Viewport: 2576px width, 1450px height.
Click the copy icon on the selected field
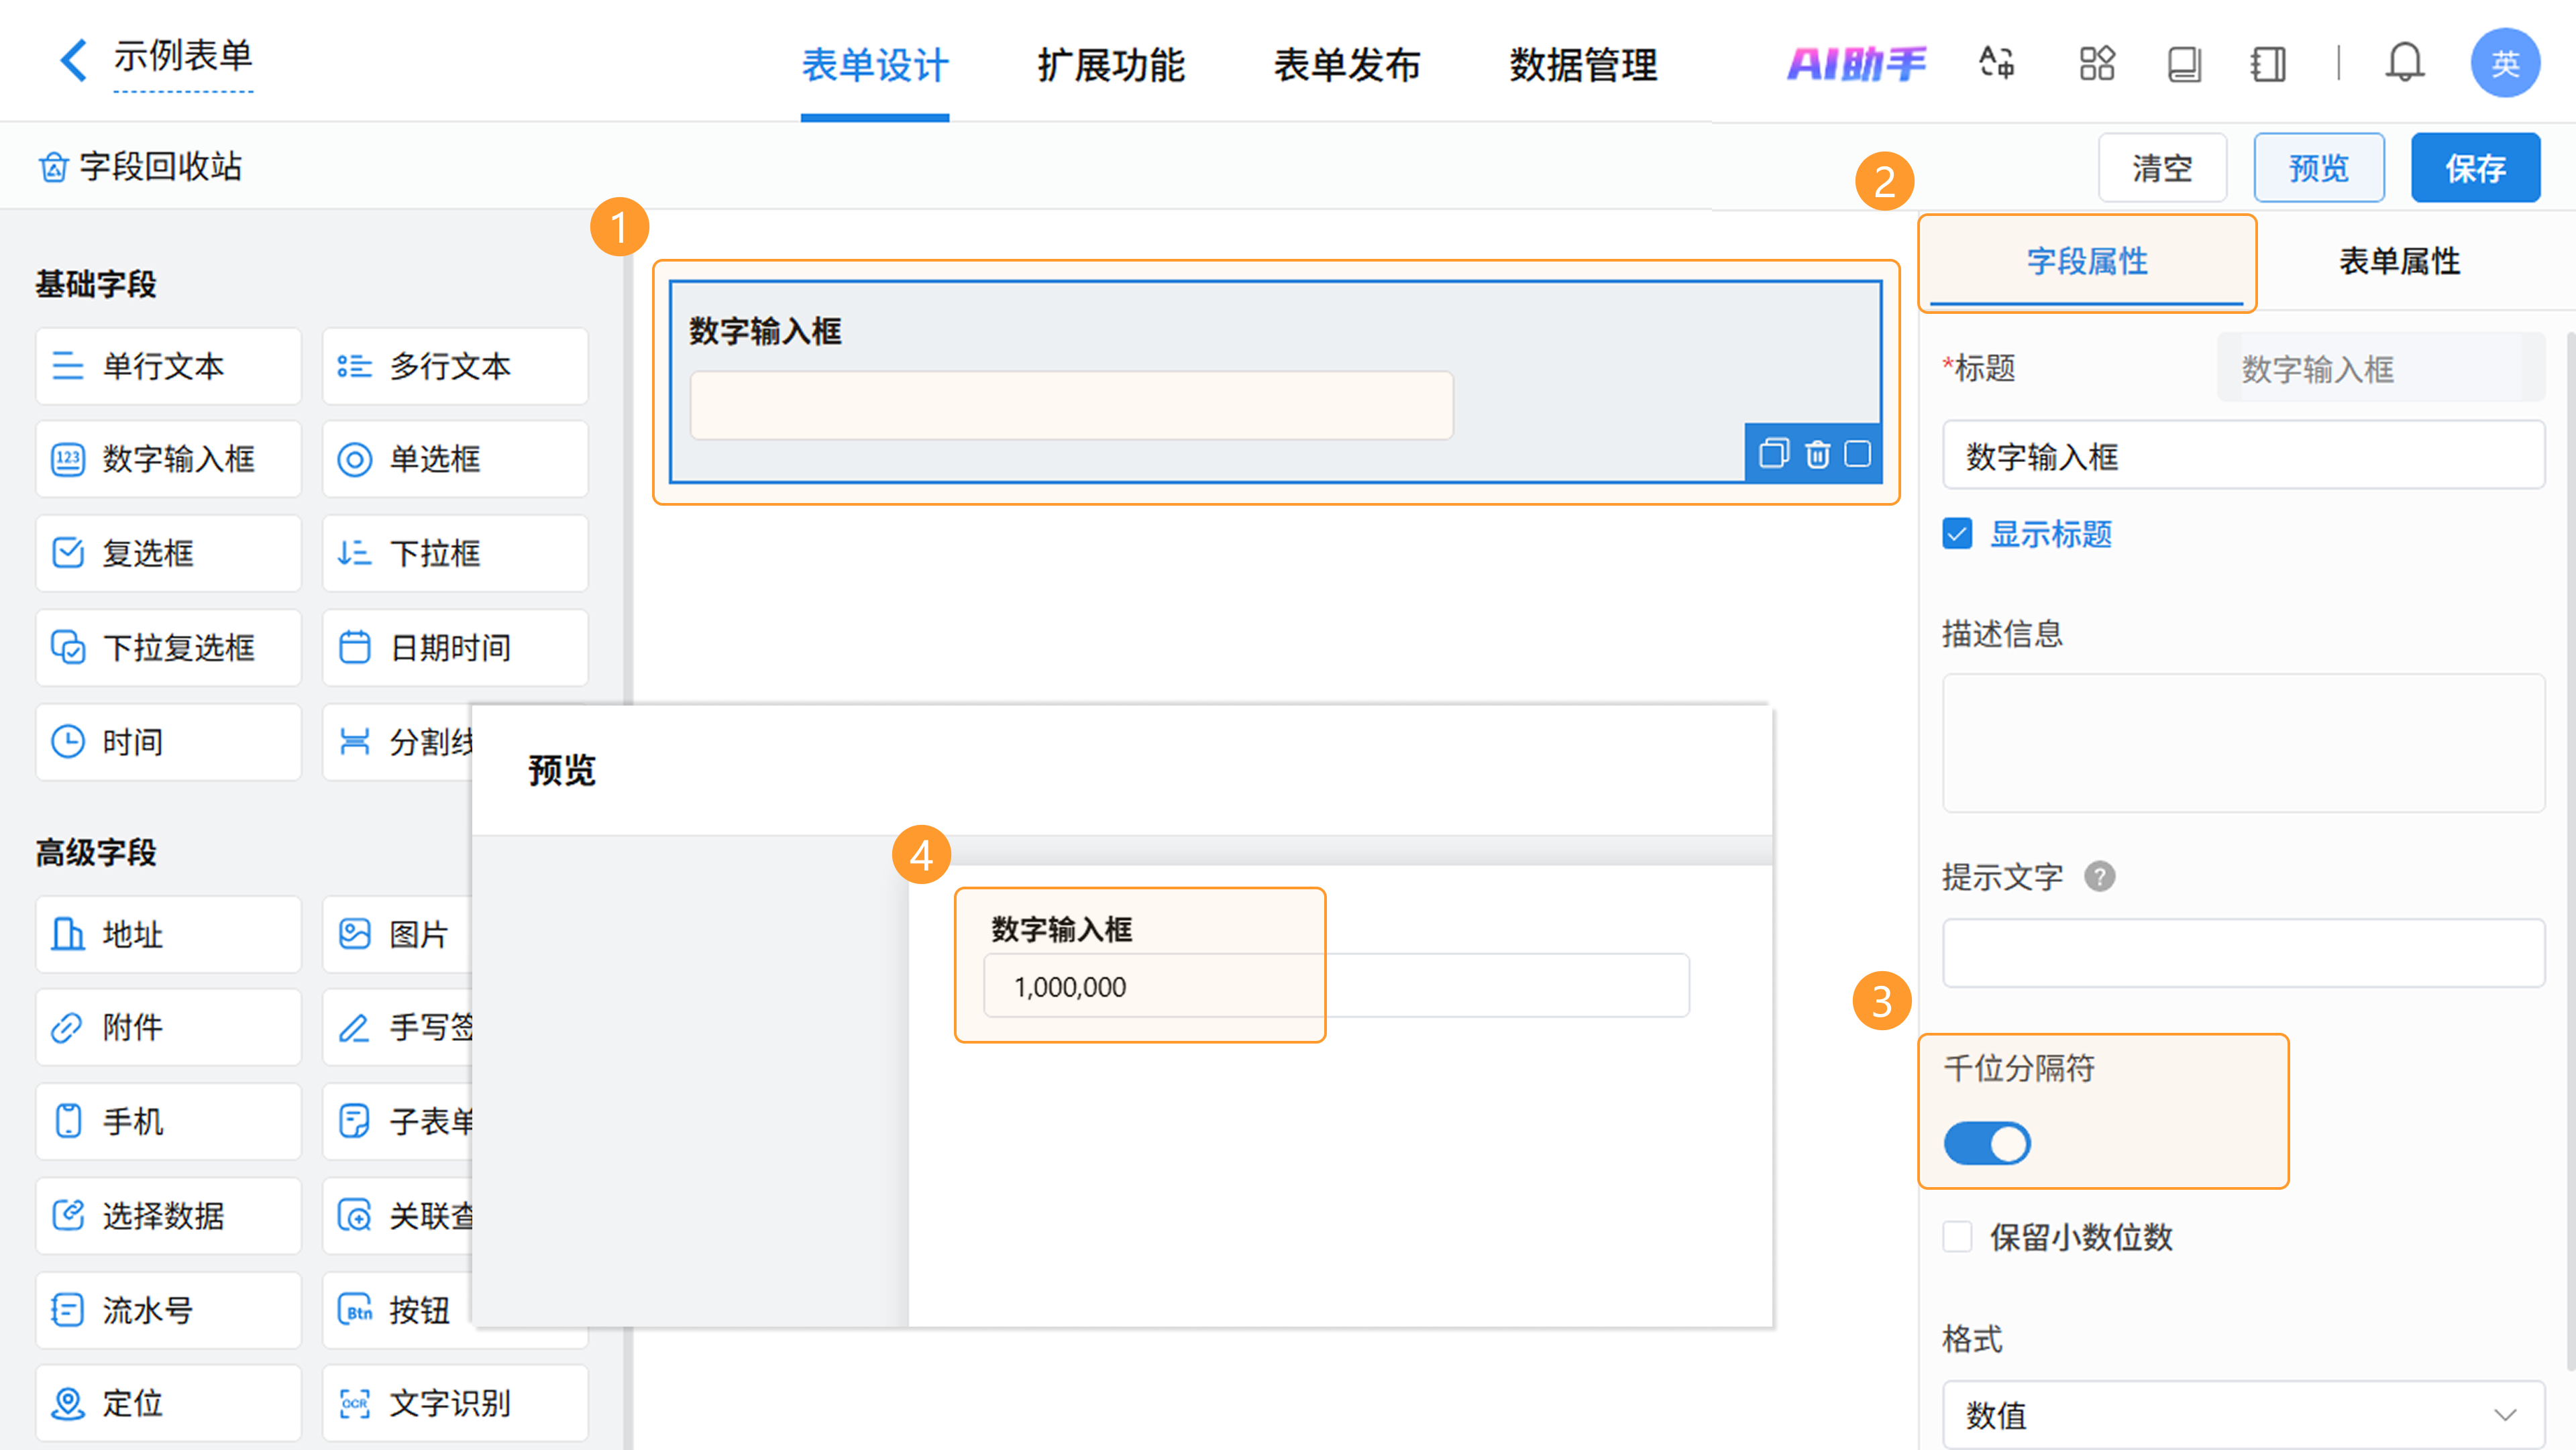1773,454
